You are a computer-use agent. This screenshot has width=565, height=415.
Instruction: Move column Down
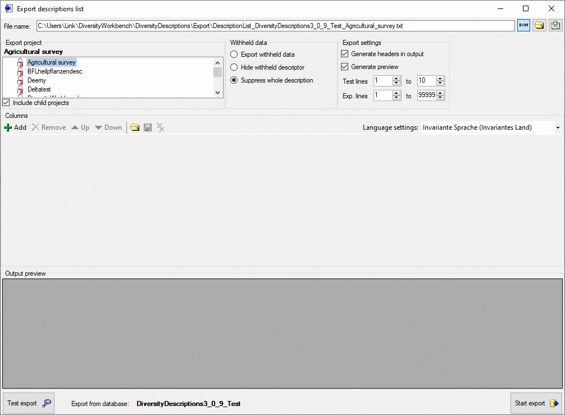[108, 127]
